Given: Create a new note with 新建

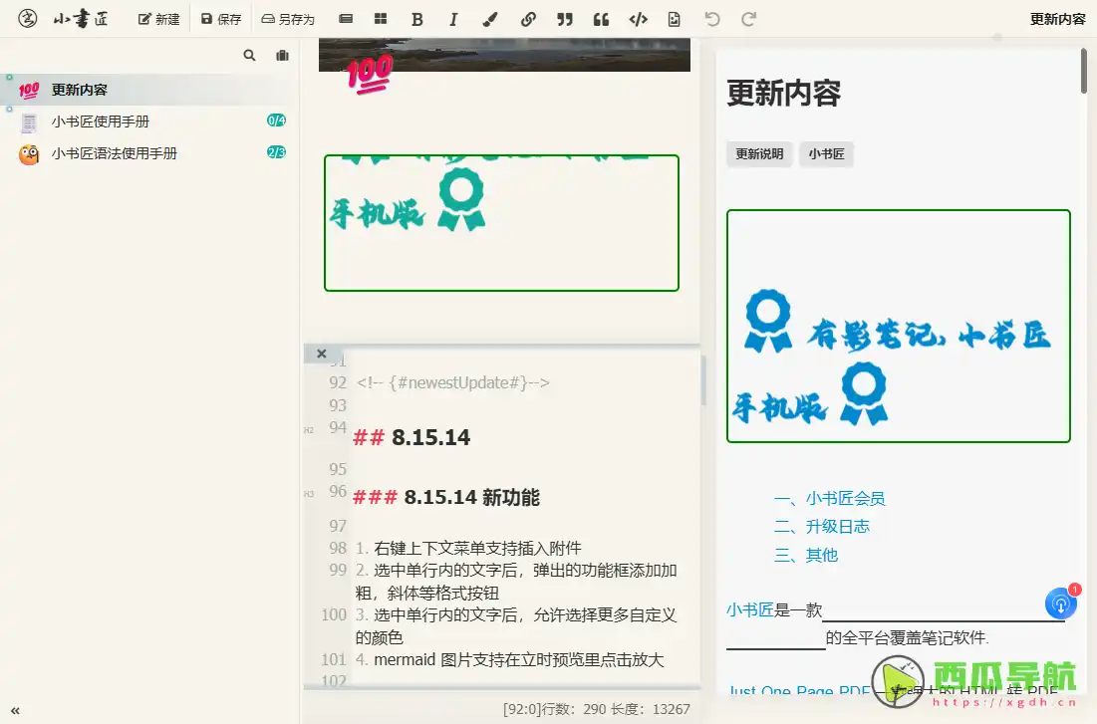Looking at the screenshot, I should click(158, 19).
